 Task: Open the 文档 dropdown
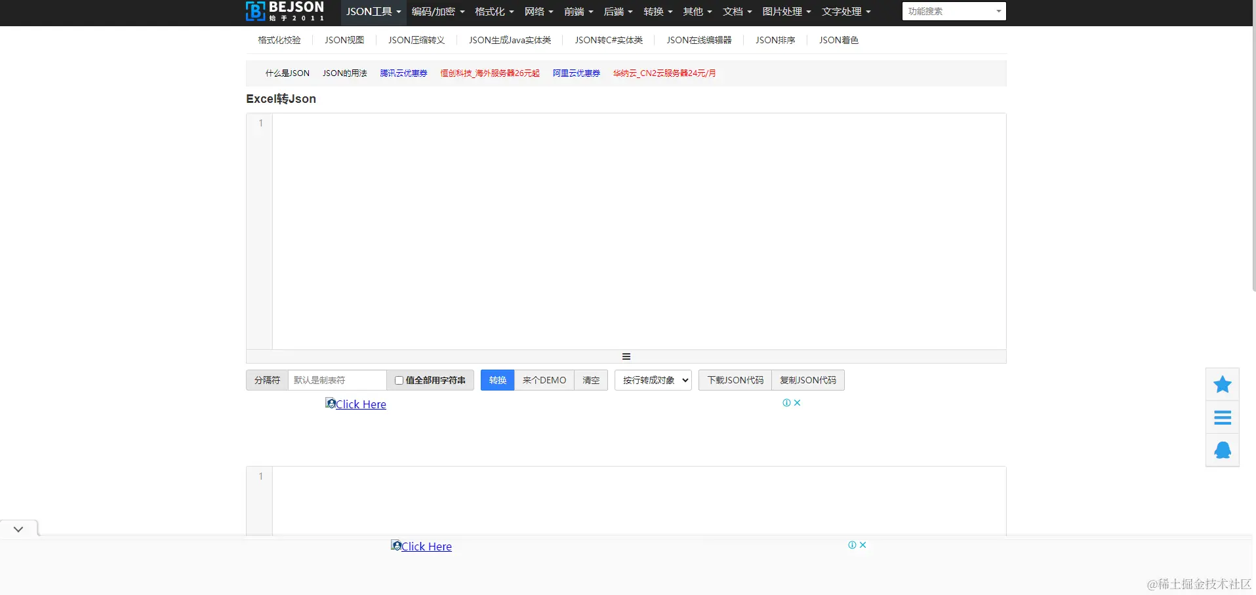point(737,12)
